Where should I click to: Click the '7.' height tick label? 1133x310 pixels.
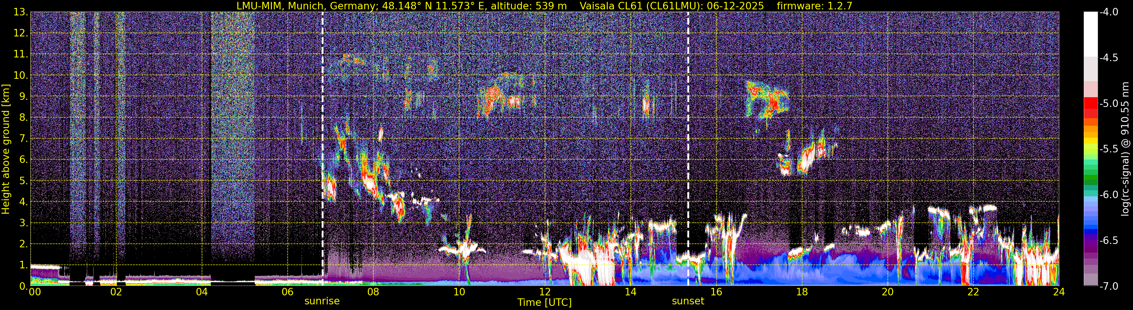pos(23,139)
